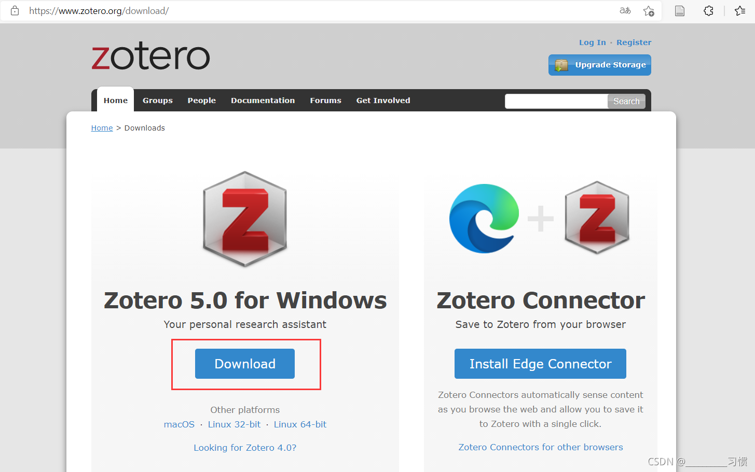Click 'Save to Zotero from your browser' text
The width and height of the screenshot is (755, 472).
pos(541,324)
